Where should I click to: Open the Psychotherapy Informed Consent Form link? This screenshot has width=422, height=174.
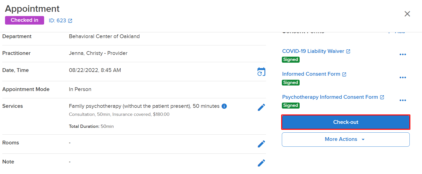click(x=330, y=97)
